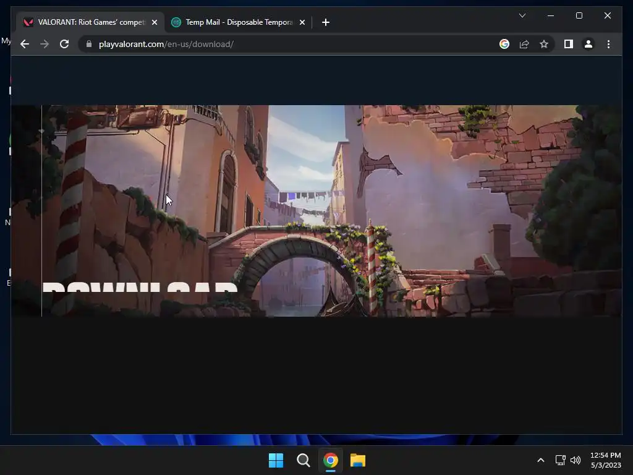Switch to the Temp Mail tab
The width and height of the screenshot is (633, 475).
[238, 22]
